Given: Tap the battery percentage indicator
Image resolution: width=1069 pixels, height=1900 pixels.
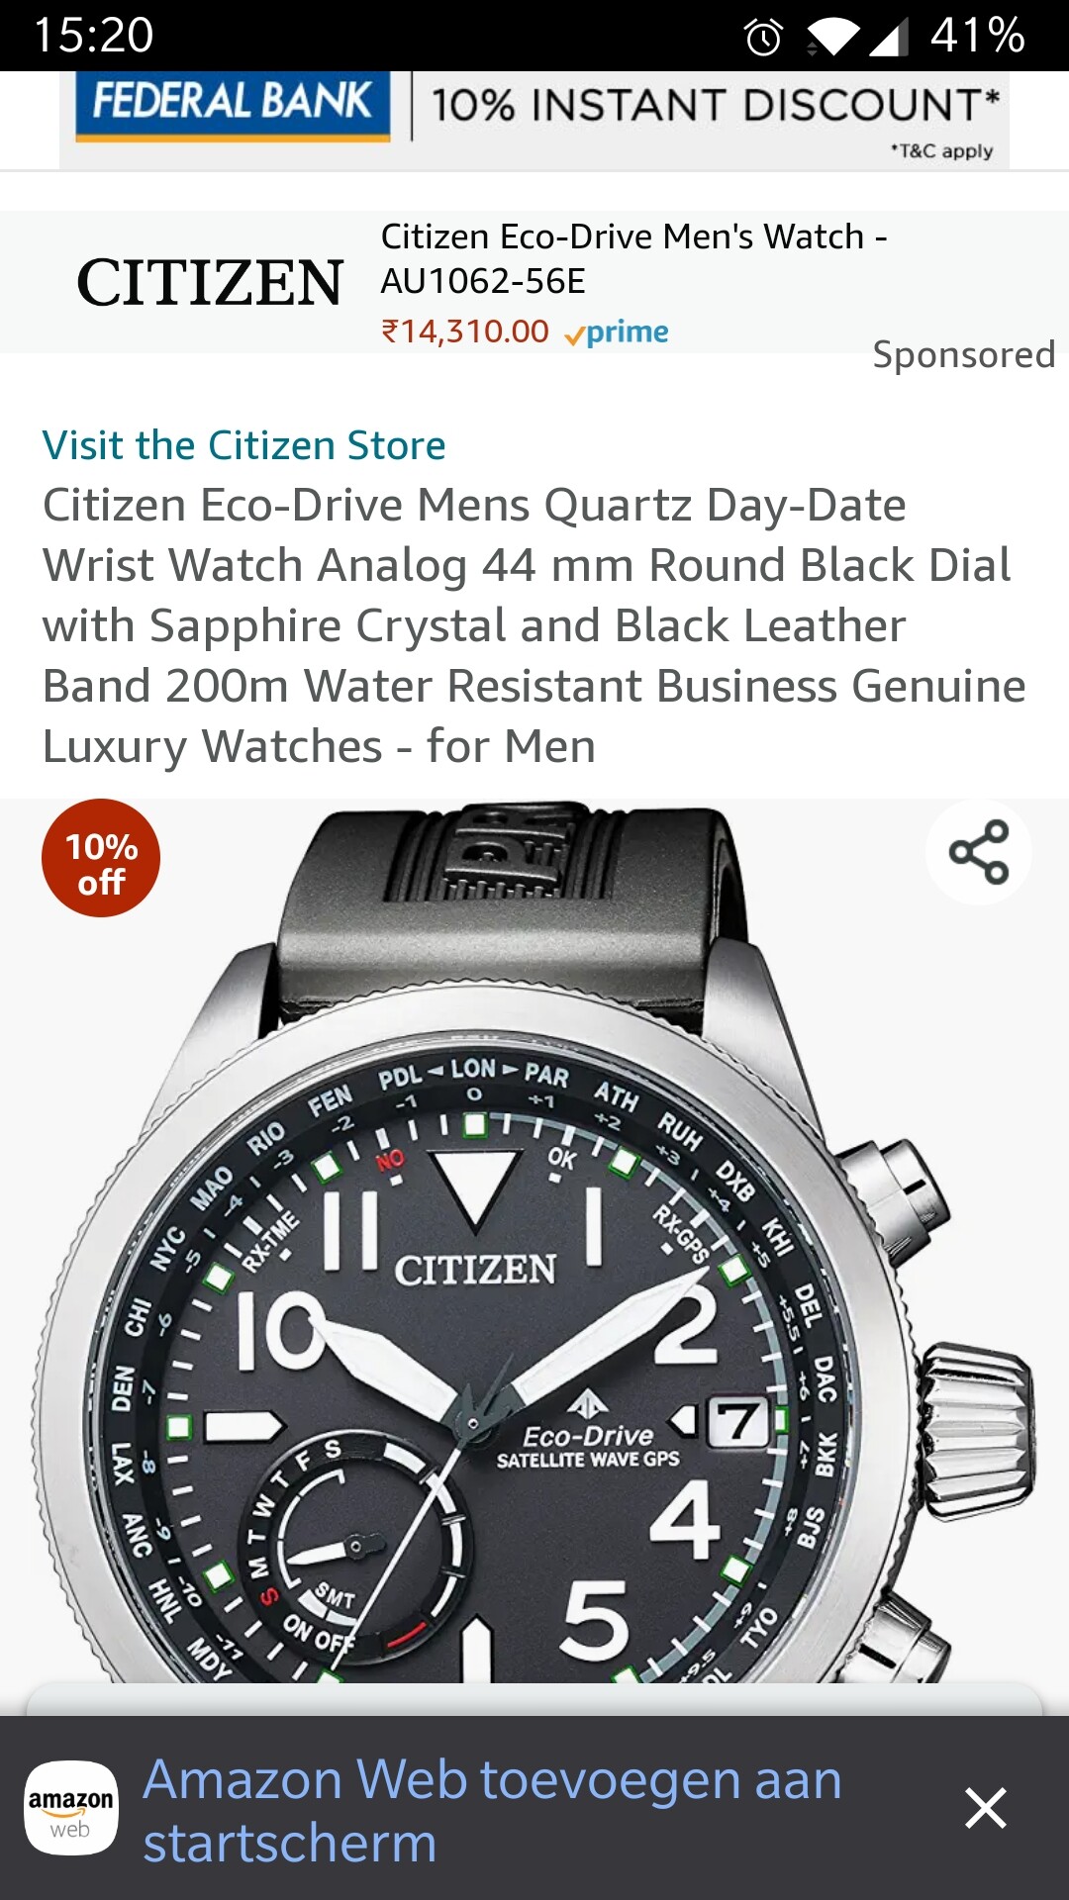Looking at the screenshot, I should point(977,36).
